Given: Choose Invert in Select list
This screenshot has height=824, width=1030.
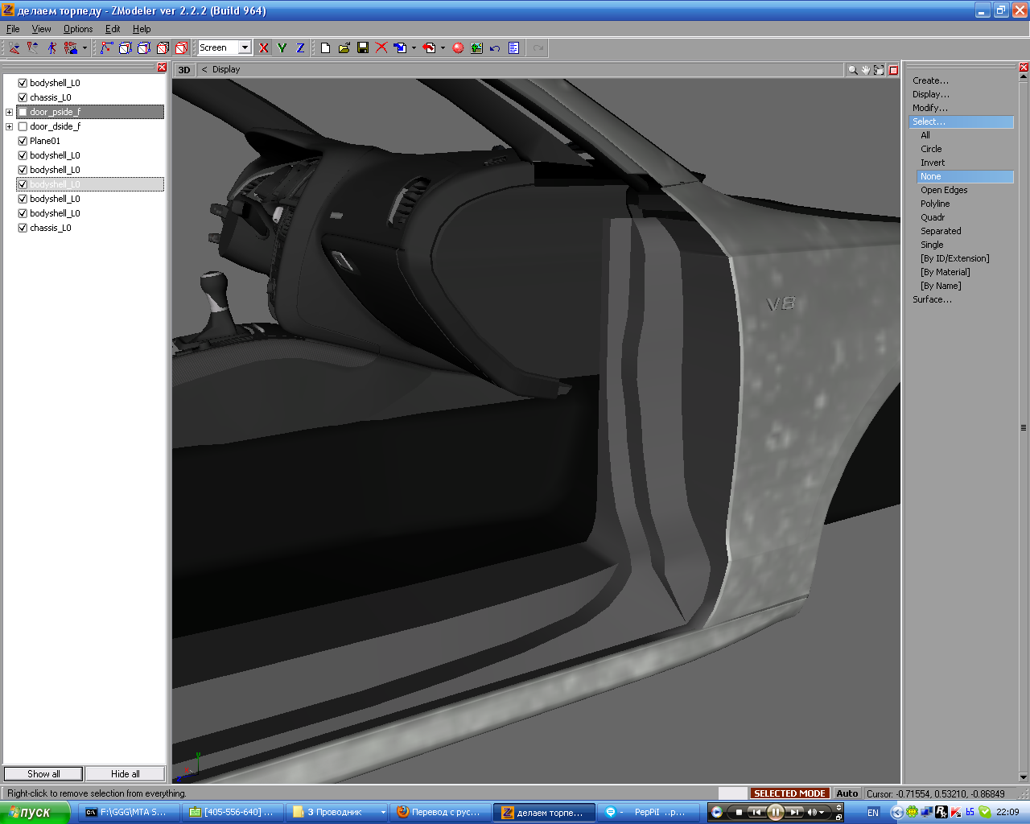Looking at the screenshot, I should [933, 163].
